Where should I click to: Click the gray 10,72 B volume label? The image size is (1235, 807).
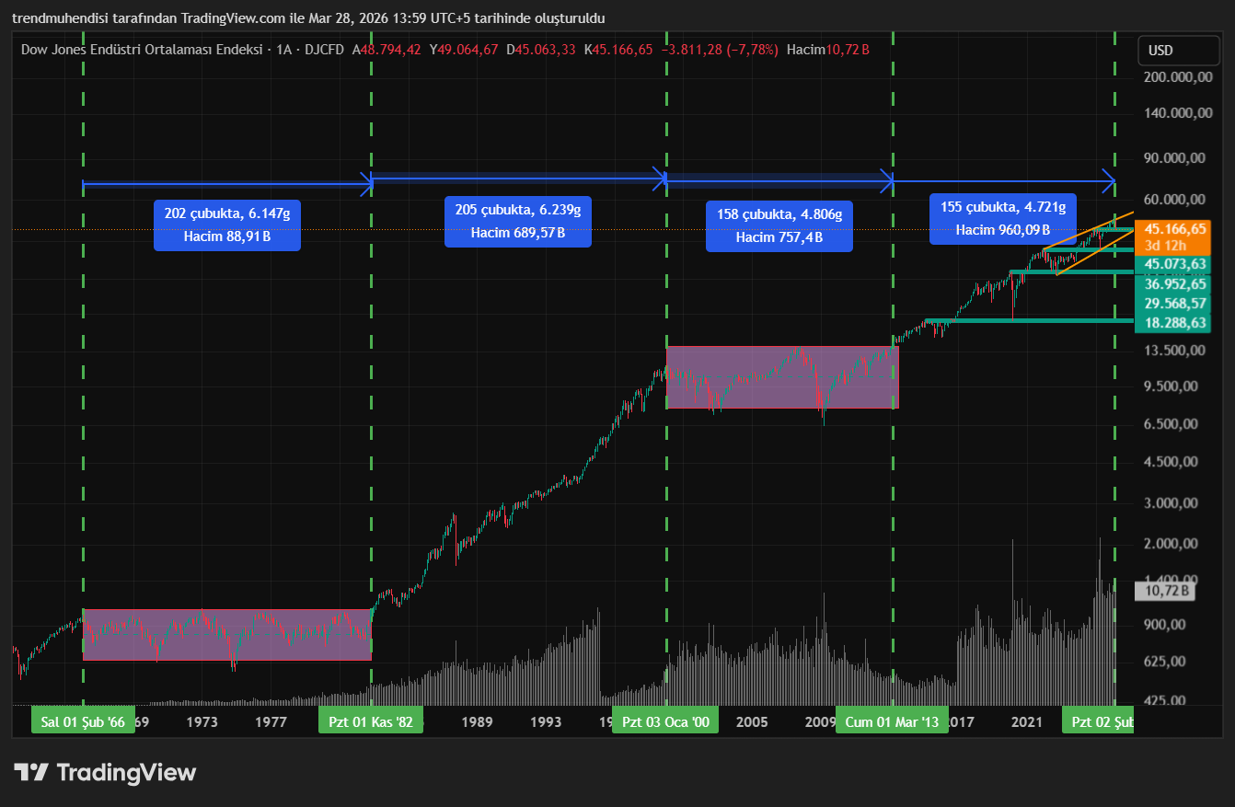tap(1166, 591)
